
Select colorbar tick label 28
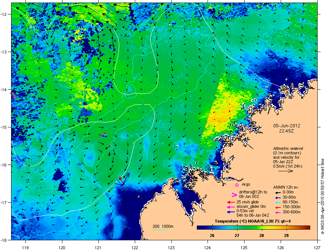click(261, 235)
